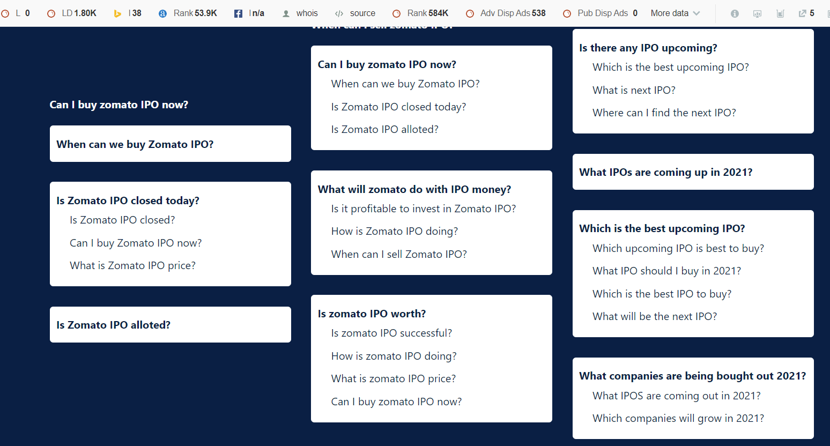Click 'Which companies will grow in 2021?'

[678, 418]
